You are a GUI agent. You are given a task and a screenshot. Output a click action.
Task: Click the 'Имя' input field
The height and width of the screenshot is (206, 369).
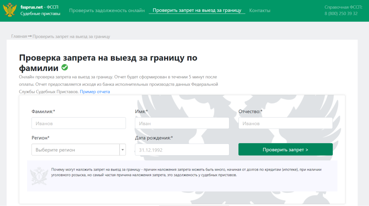click(x=182, y=123)
